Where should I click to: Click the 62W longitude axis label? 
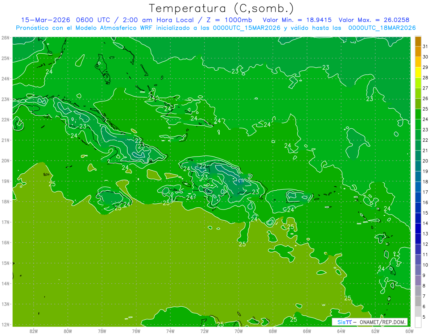coord(375,331)
